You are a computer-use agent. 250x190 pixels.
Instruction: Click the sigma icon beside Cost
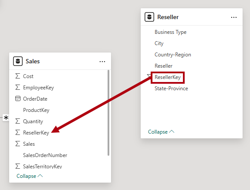click(x=18, y=76)
